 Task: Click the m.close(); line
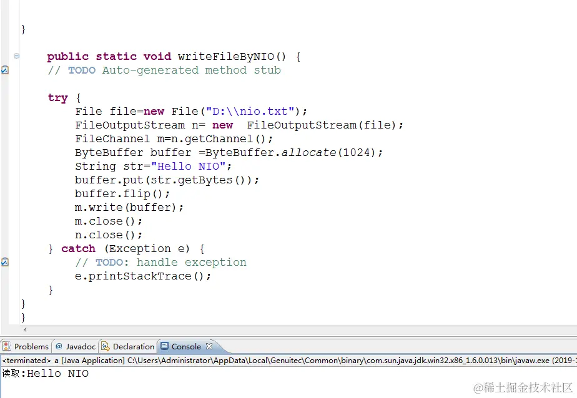[109, 221]
